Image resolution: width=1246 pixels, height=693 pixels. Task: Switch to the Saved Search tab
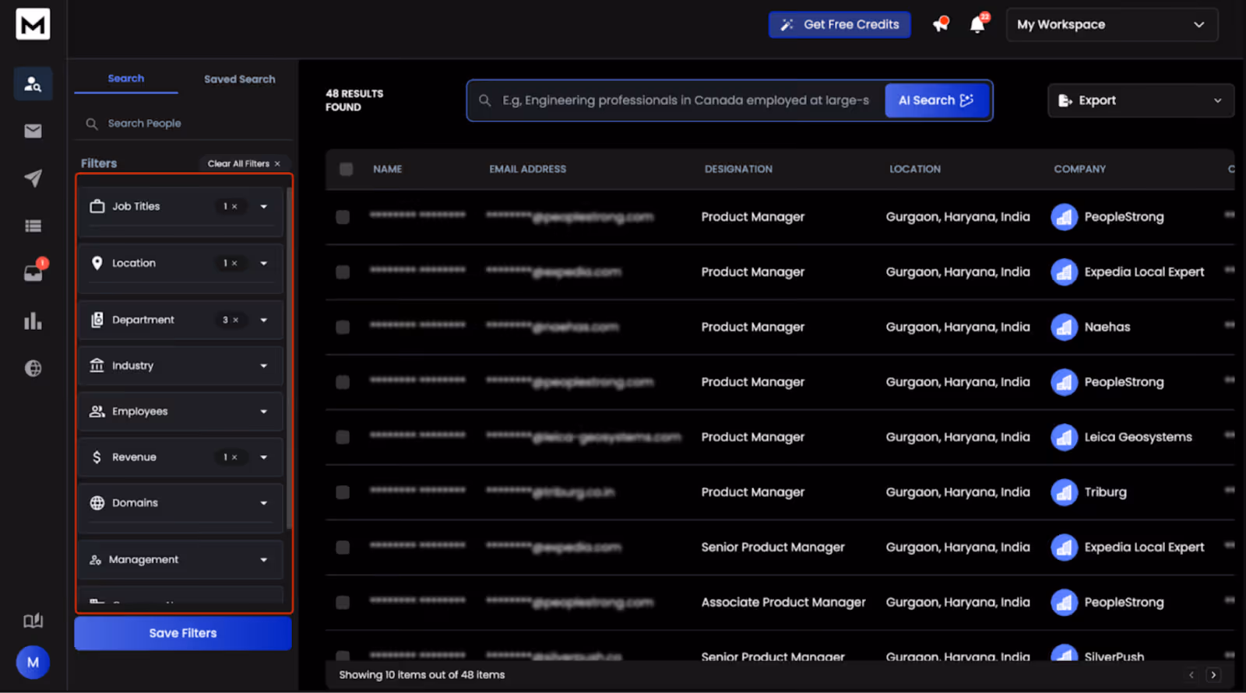[x=240, y=79]
